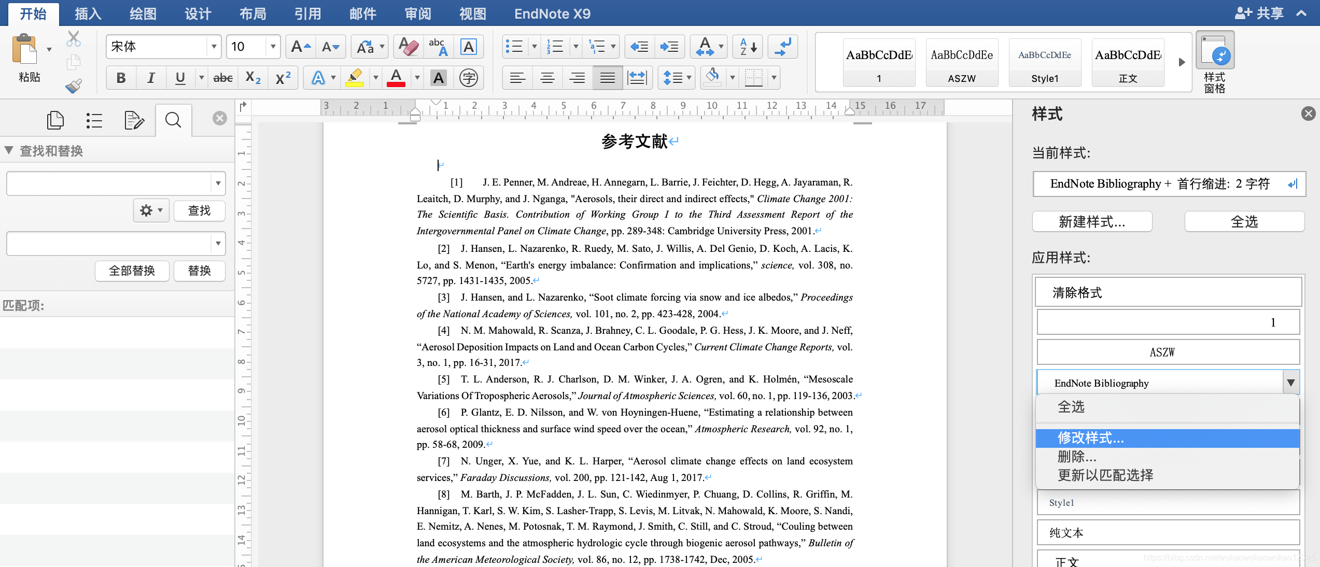The height and width of the screenshot is (567, 1320).
Task: Click the Format Painter brush icon
Action: [x=73, y=86]
